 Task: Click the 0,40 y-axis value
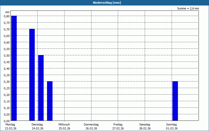tap(7, 69)
